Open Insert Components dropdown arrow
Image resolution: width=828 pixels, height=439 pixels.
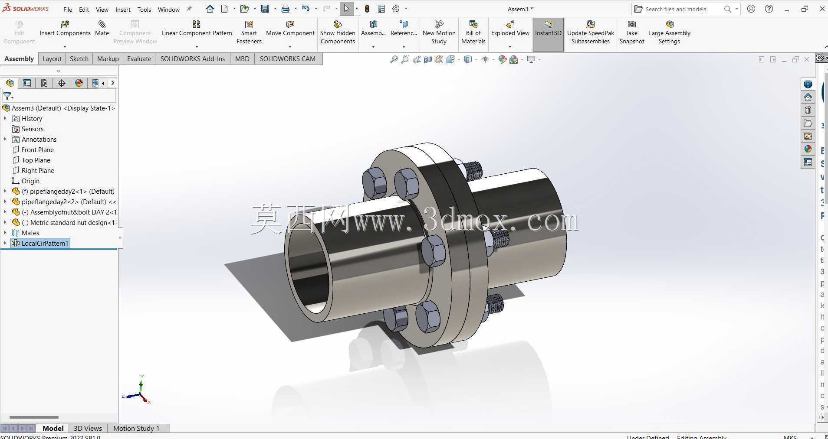click(x=65, y=47)
